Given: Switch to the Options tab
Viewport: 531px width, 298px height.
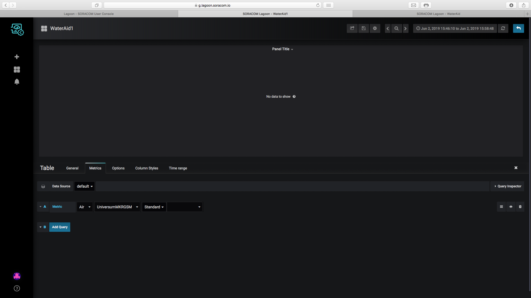Looking at the screenshot, I should 118,168.
